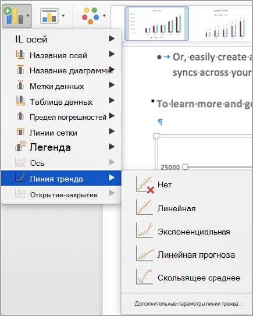The width and height of the screenshot is (253, 316).
Task: Choose the Нет trendline icon
Action: tap(145, 184)
